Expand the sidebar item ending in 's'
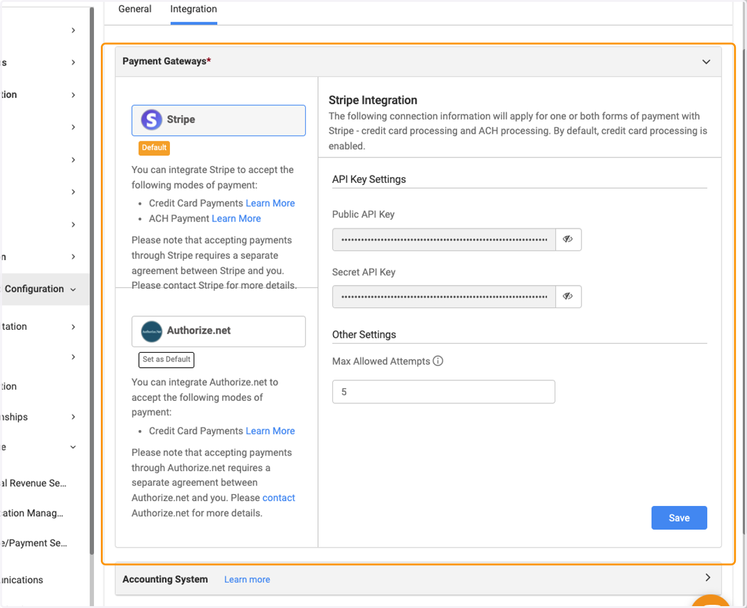Image resolution: width=747 pixels, height=608 pixels. [73, 63]
